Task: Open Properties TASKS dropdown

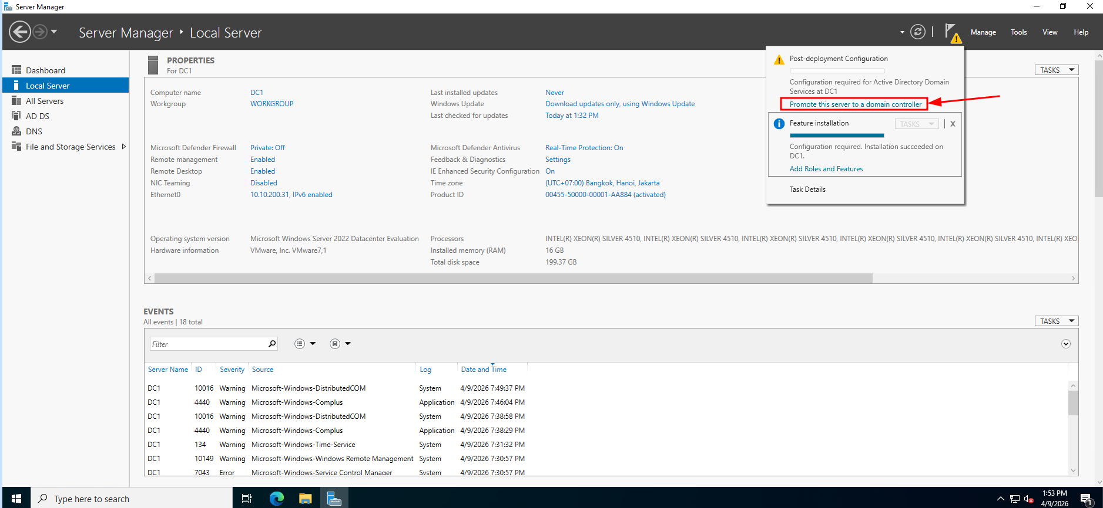Action: 1056,70
